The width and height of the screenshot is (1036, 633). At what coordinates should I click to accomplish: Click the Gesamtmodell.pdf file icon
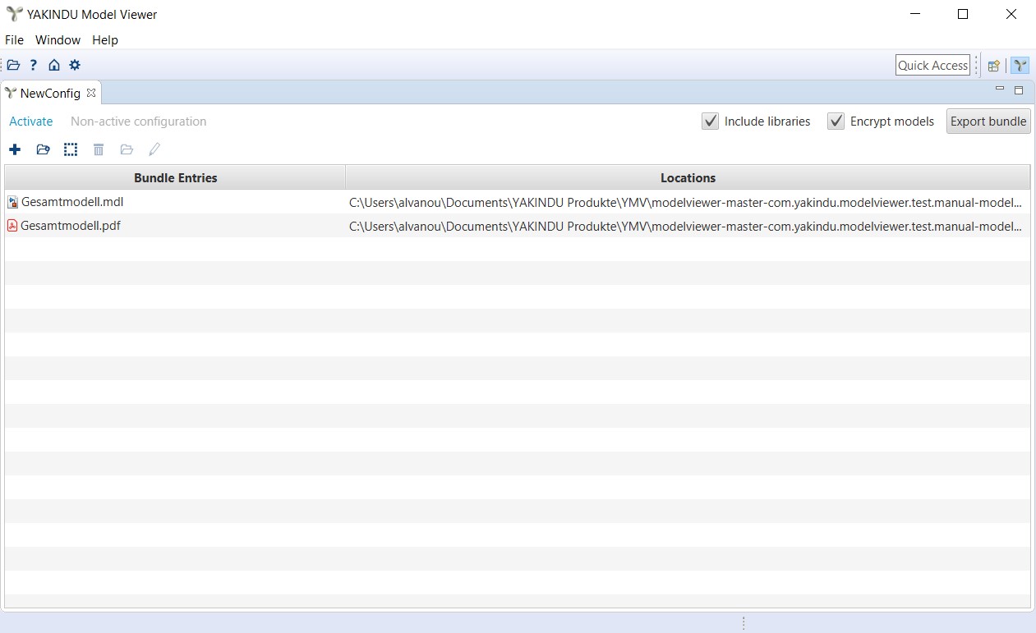click(12, 226)
